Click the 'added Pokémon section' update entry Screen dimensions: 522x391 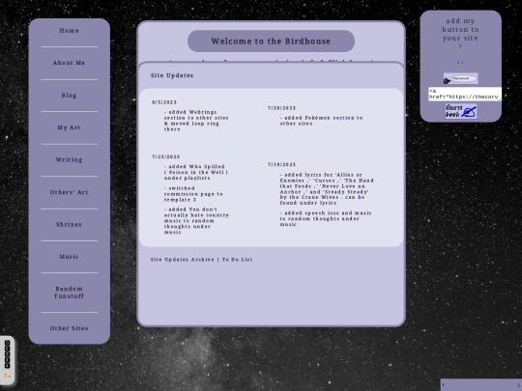point(321,121)
